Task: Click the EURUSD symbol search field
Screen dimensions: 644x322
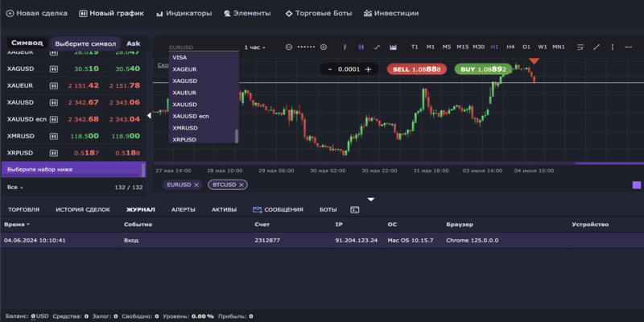Action: tap(204, 47)
